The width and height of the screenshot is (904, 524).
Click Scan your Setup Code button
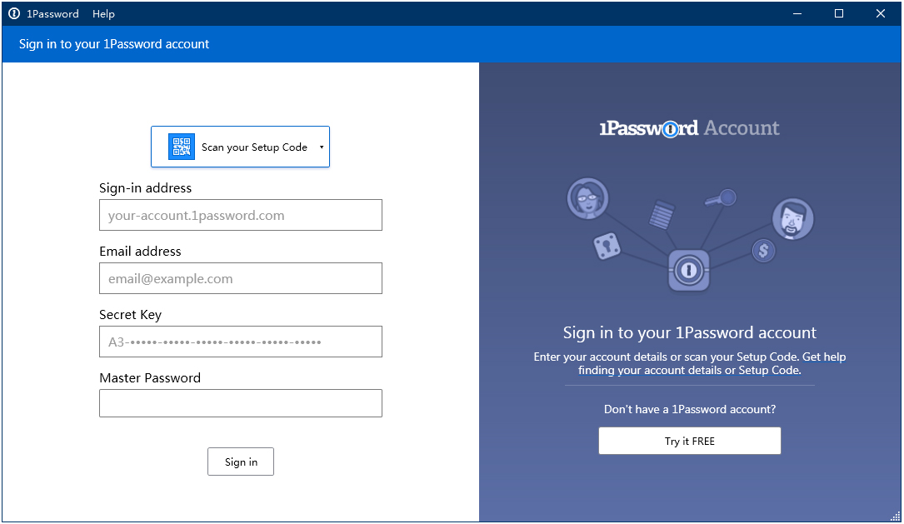[241, 147]
